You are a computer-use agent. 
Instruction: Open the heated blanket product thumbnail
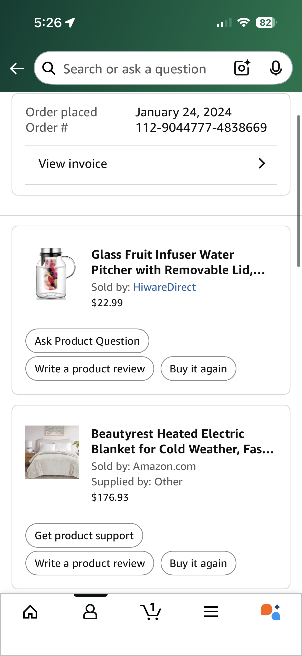pos(52,452)
